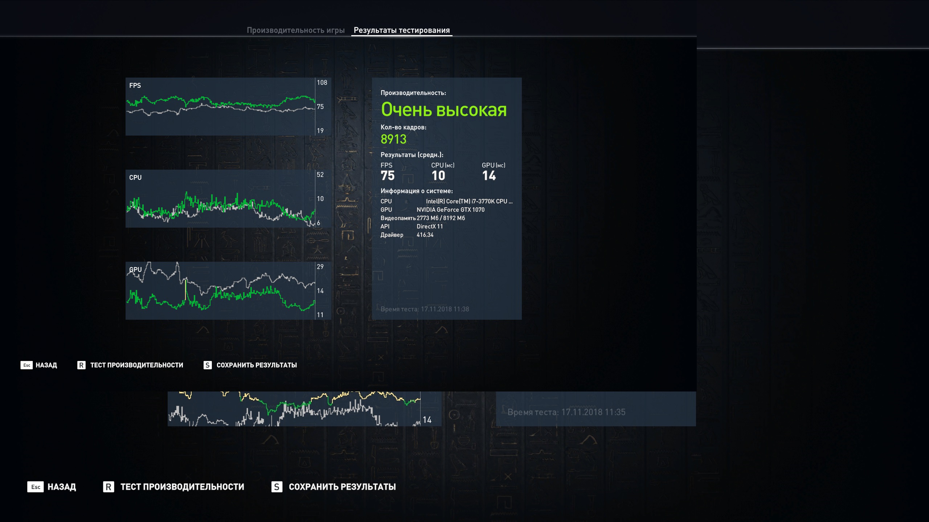Click the larger R key icon
929x522 pixels.
tap(109, 487)
